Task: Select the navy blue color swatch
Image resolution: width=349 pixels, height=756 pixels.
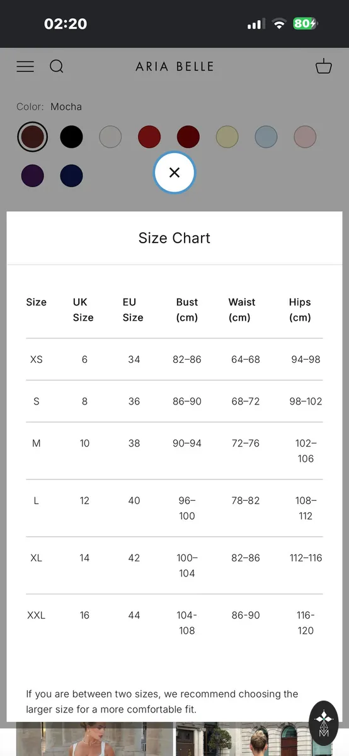Action: pyautogui.click(x=71, y=176)
